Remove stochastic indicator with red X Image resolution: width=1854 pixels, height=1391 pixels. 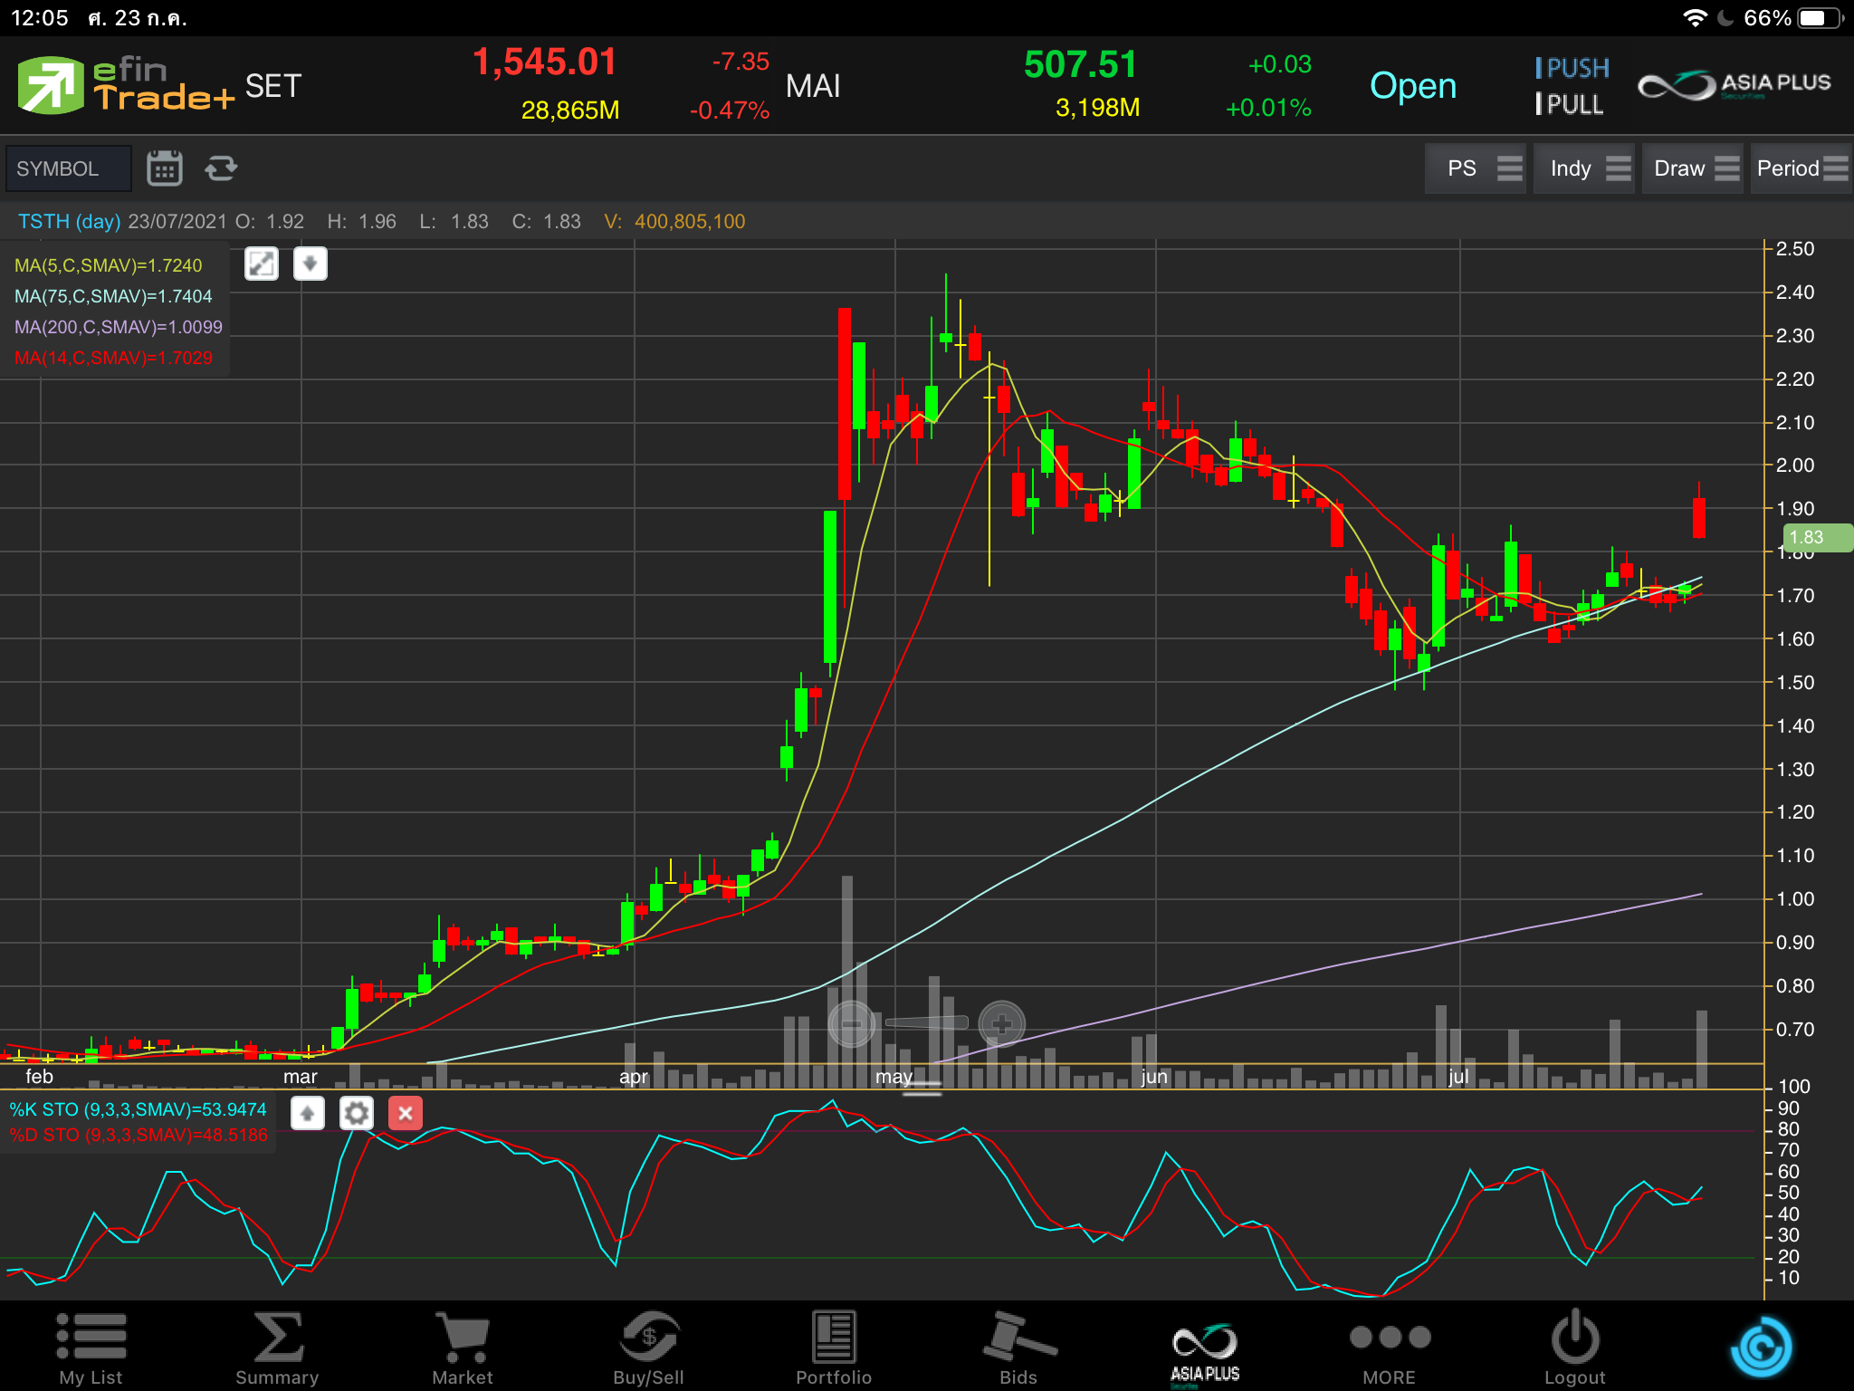pos(406,1113)
